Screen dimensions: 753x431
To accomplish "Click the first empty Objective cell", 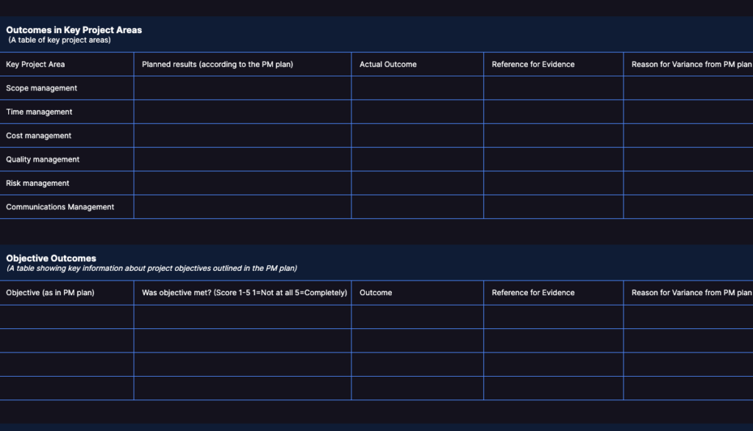I will coord(66,316).
